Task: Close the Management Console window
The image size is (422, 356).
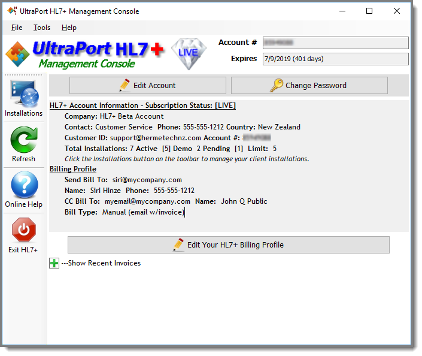Action: pos(397,11)
